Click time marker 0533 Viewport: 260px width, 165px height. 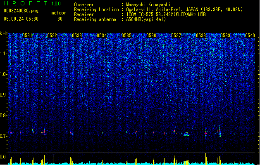[x=77, y=35]
